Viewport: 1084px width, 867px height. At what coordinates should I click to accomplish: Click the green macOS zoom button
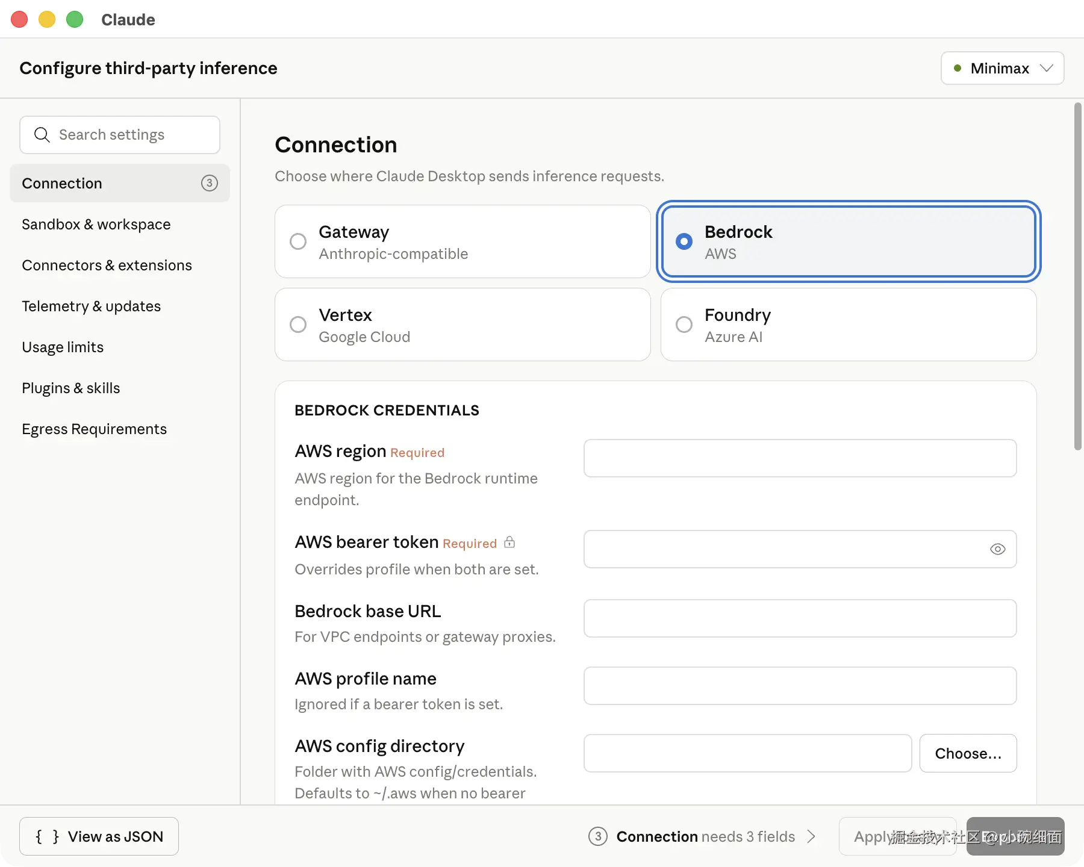pos(75,19)
